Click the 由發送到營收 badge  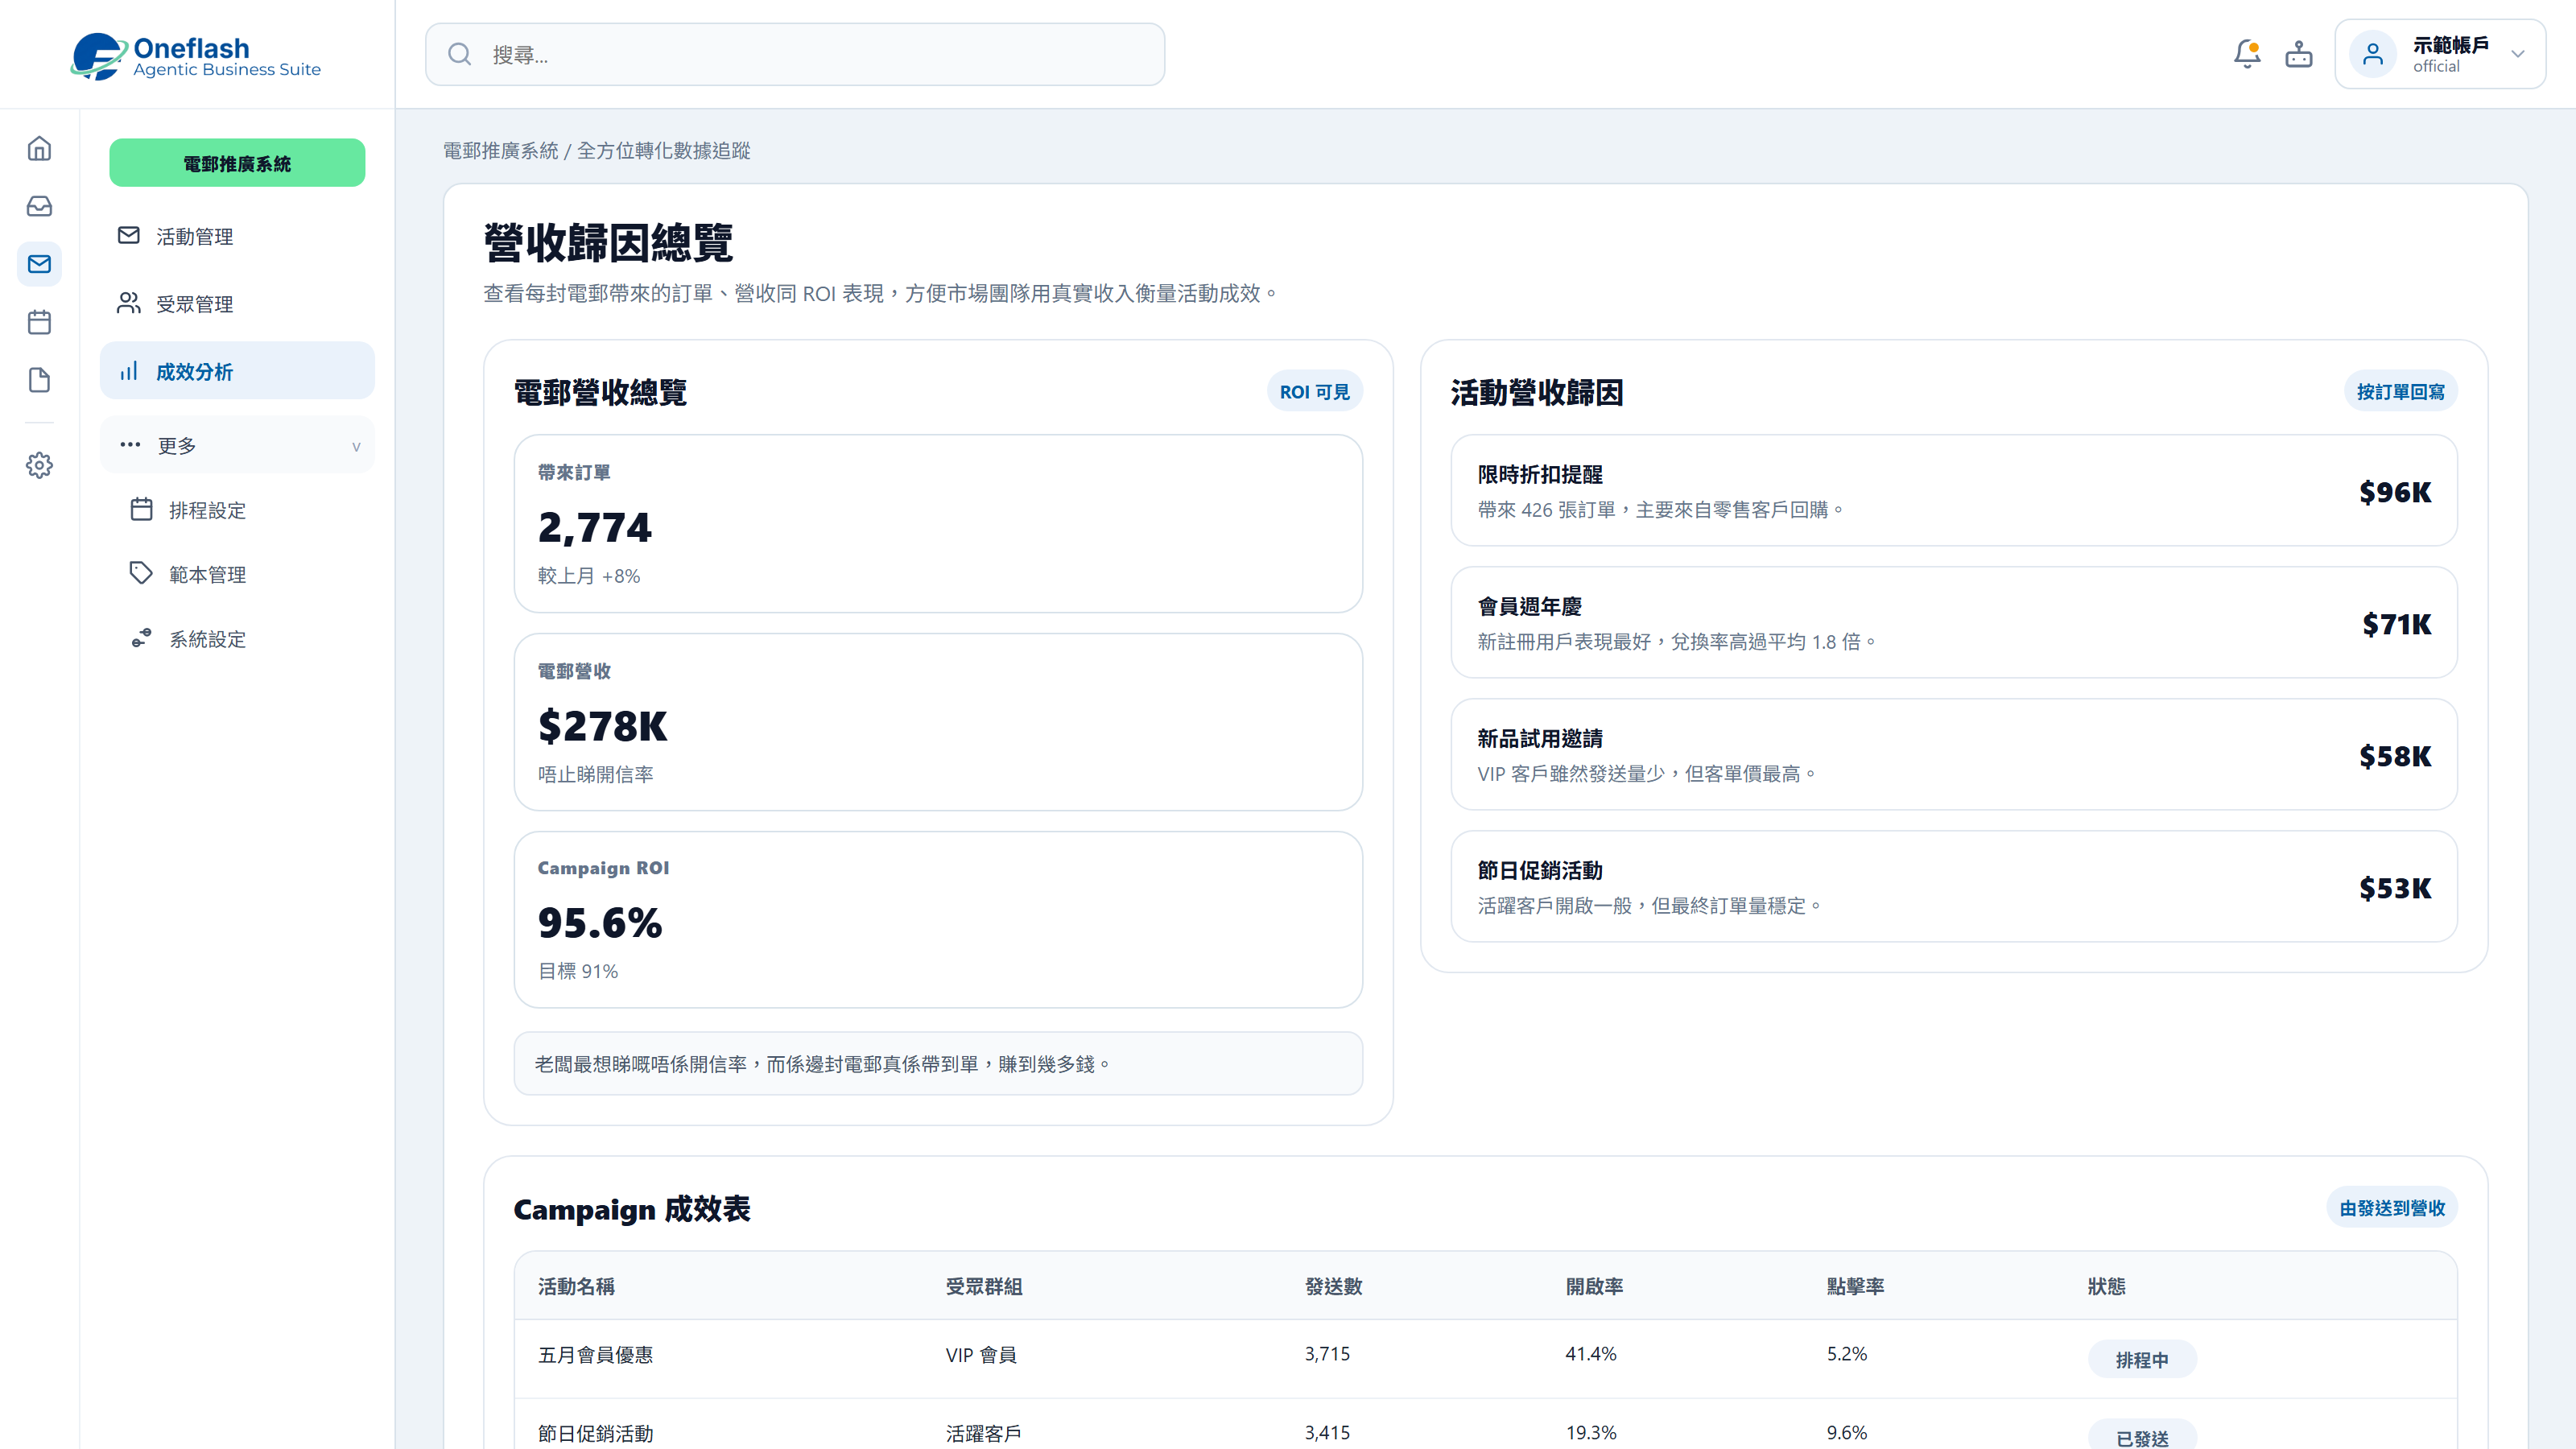[2392, 1208]
